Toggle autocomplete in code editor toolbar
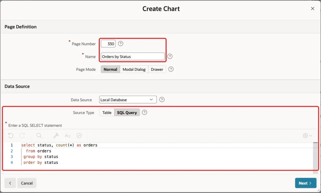 68,135
